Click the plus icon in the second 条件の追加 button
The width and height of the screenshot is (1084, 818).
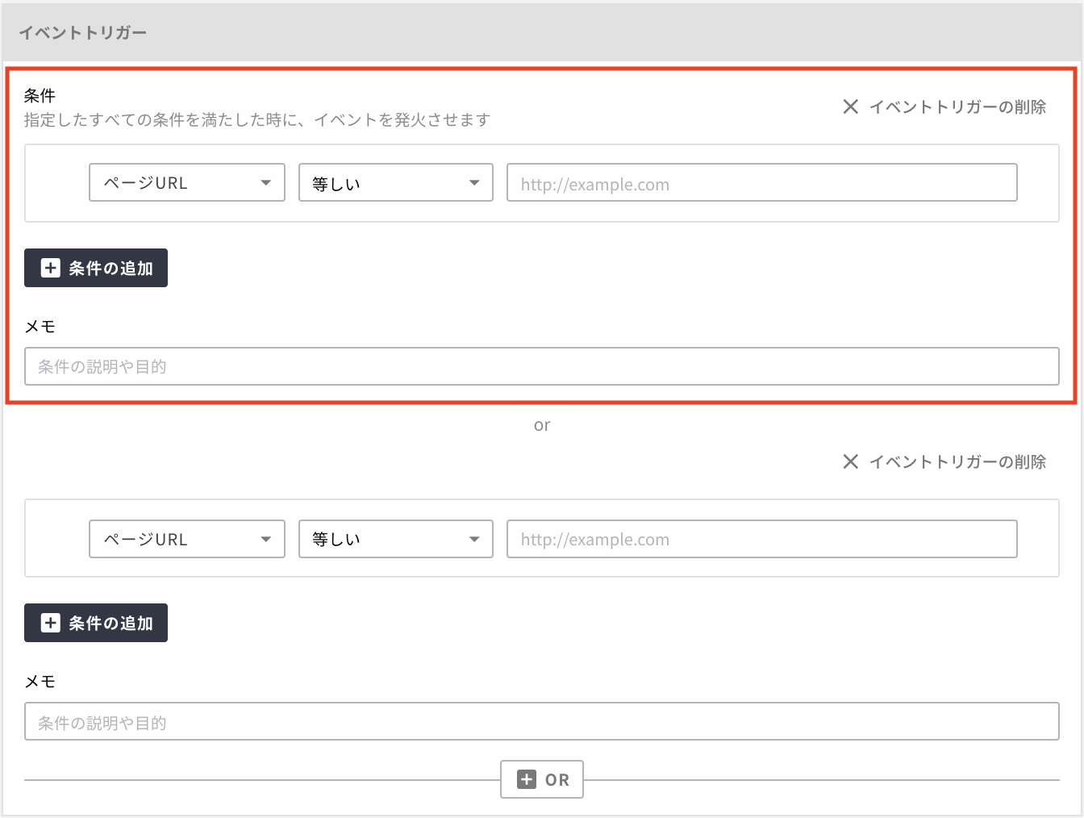pos(50,623)
